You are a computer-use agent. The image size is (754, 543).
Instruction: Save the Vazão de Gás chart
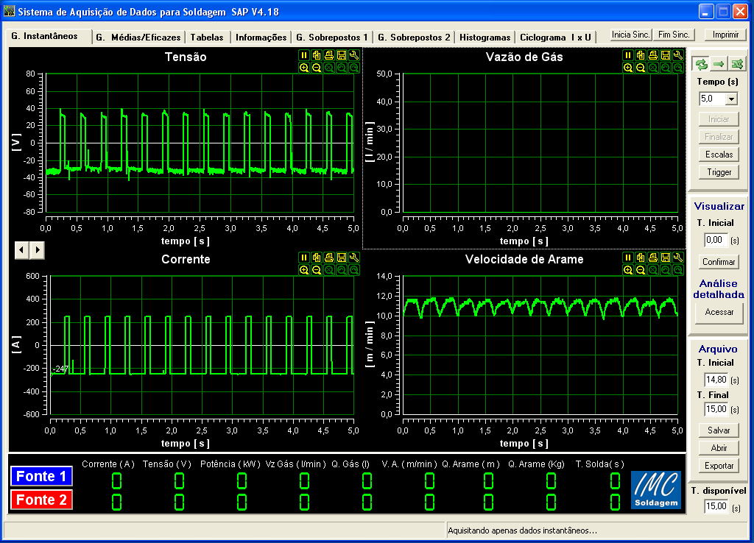click(666, 55)
